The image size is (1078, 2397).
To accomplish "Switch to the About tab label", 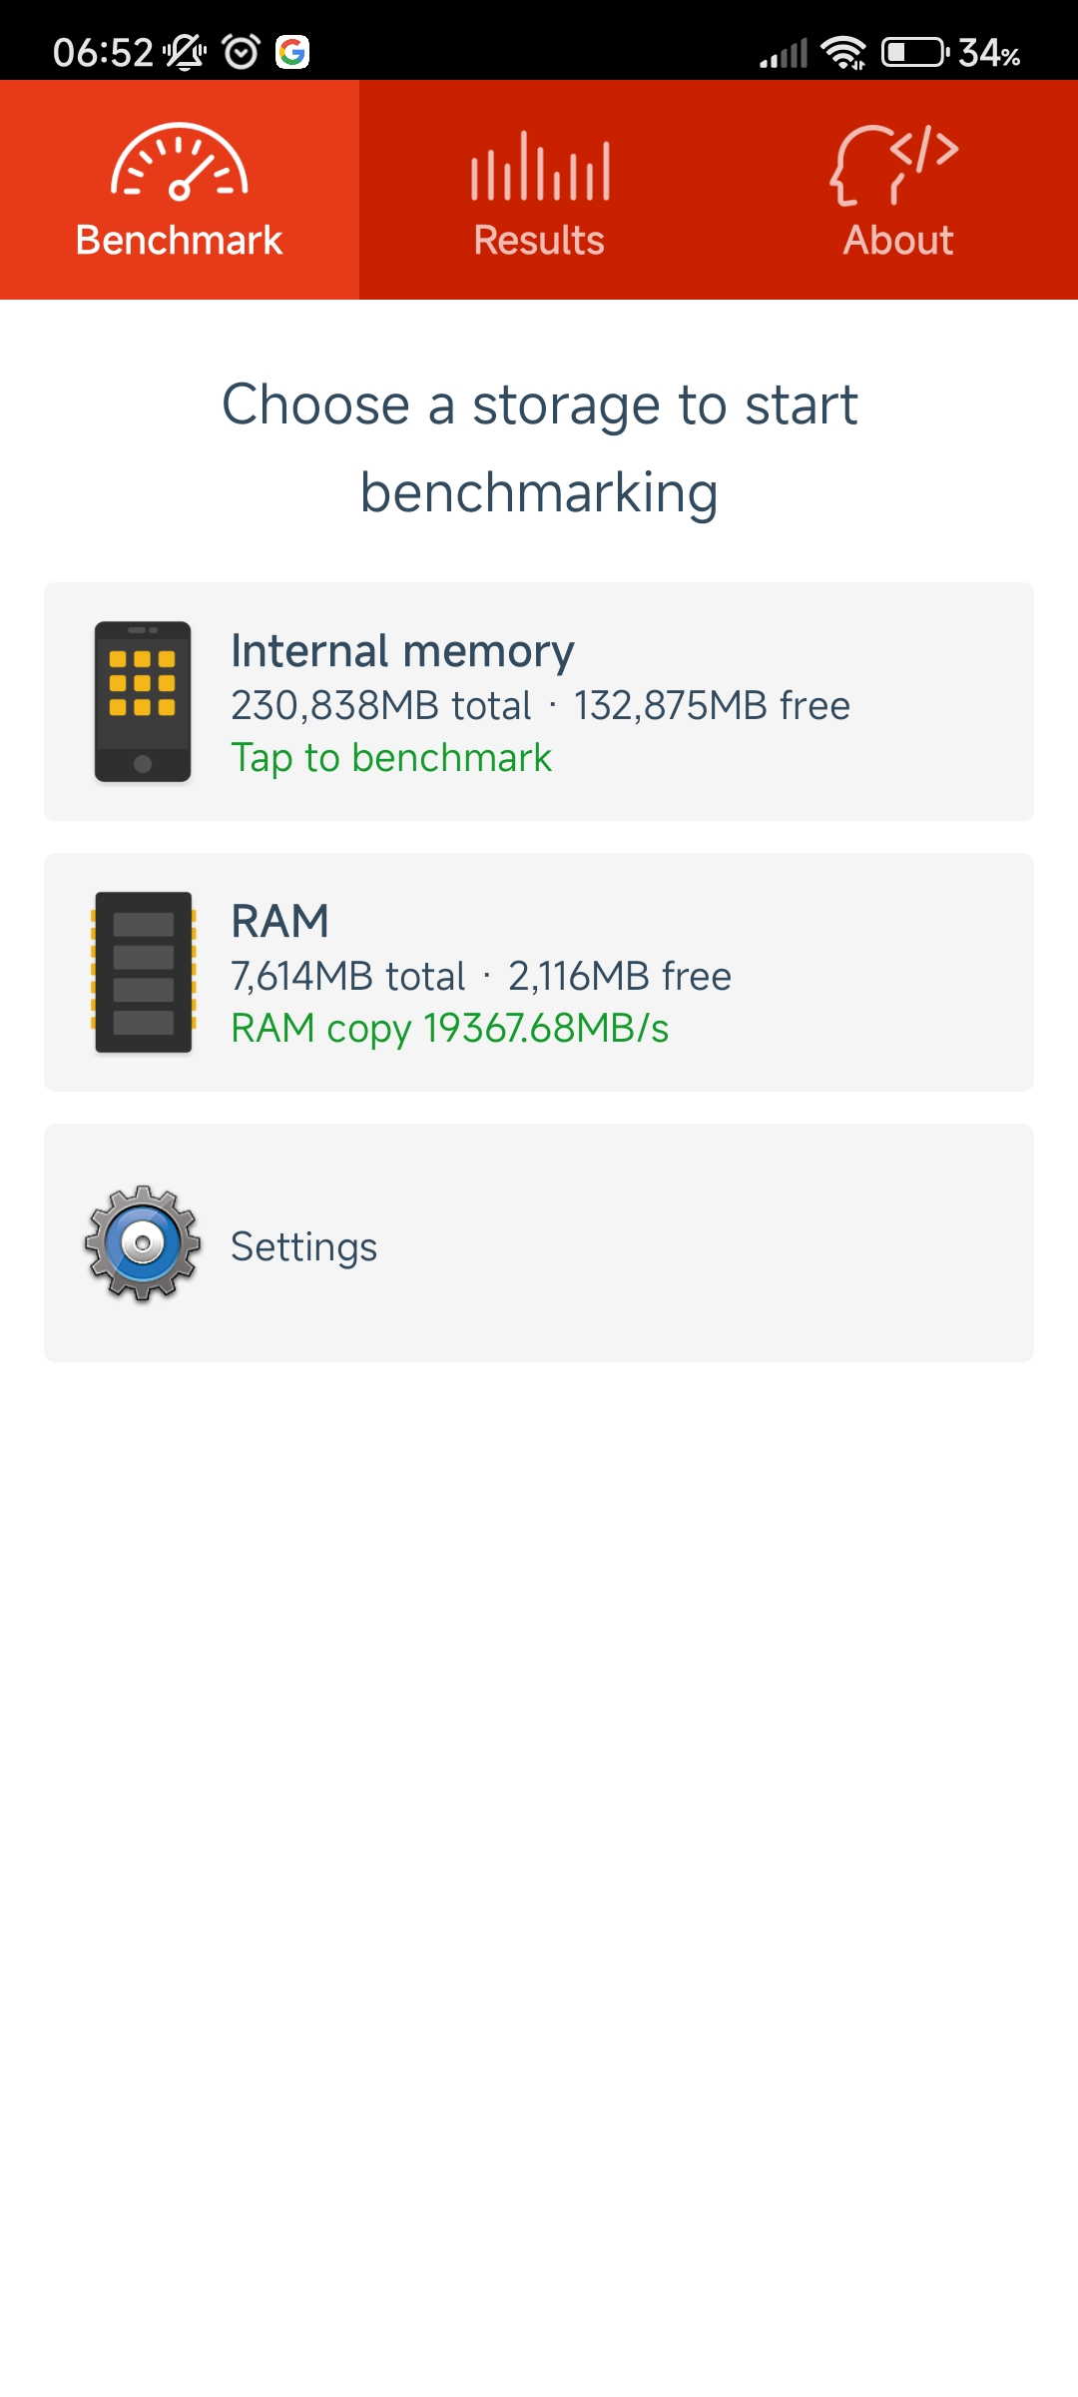I will point(898,240).
